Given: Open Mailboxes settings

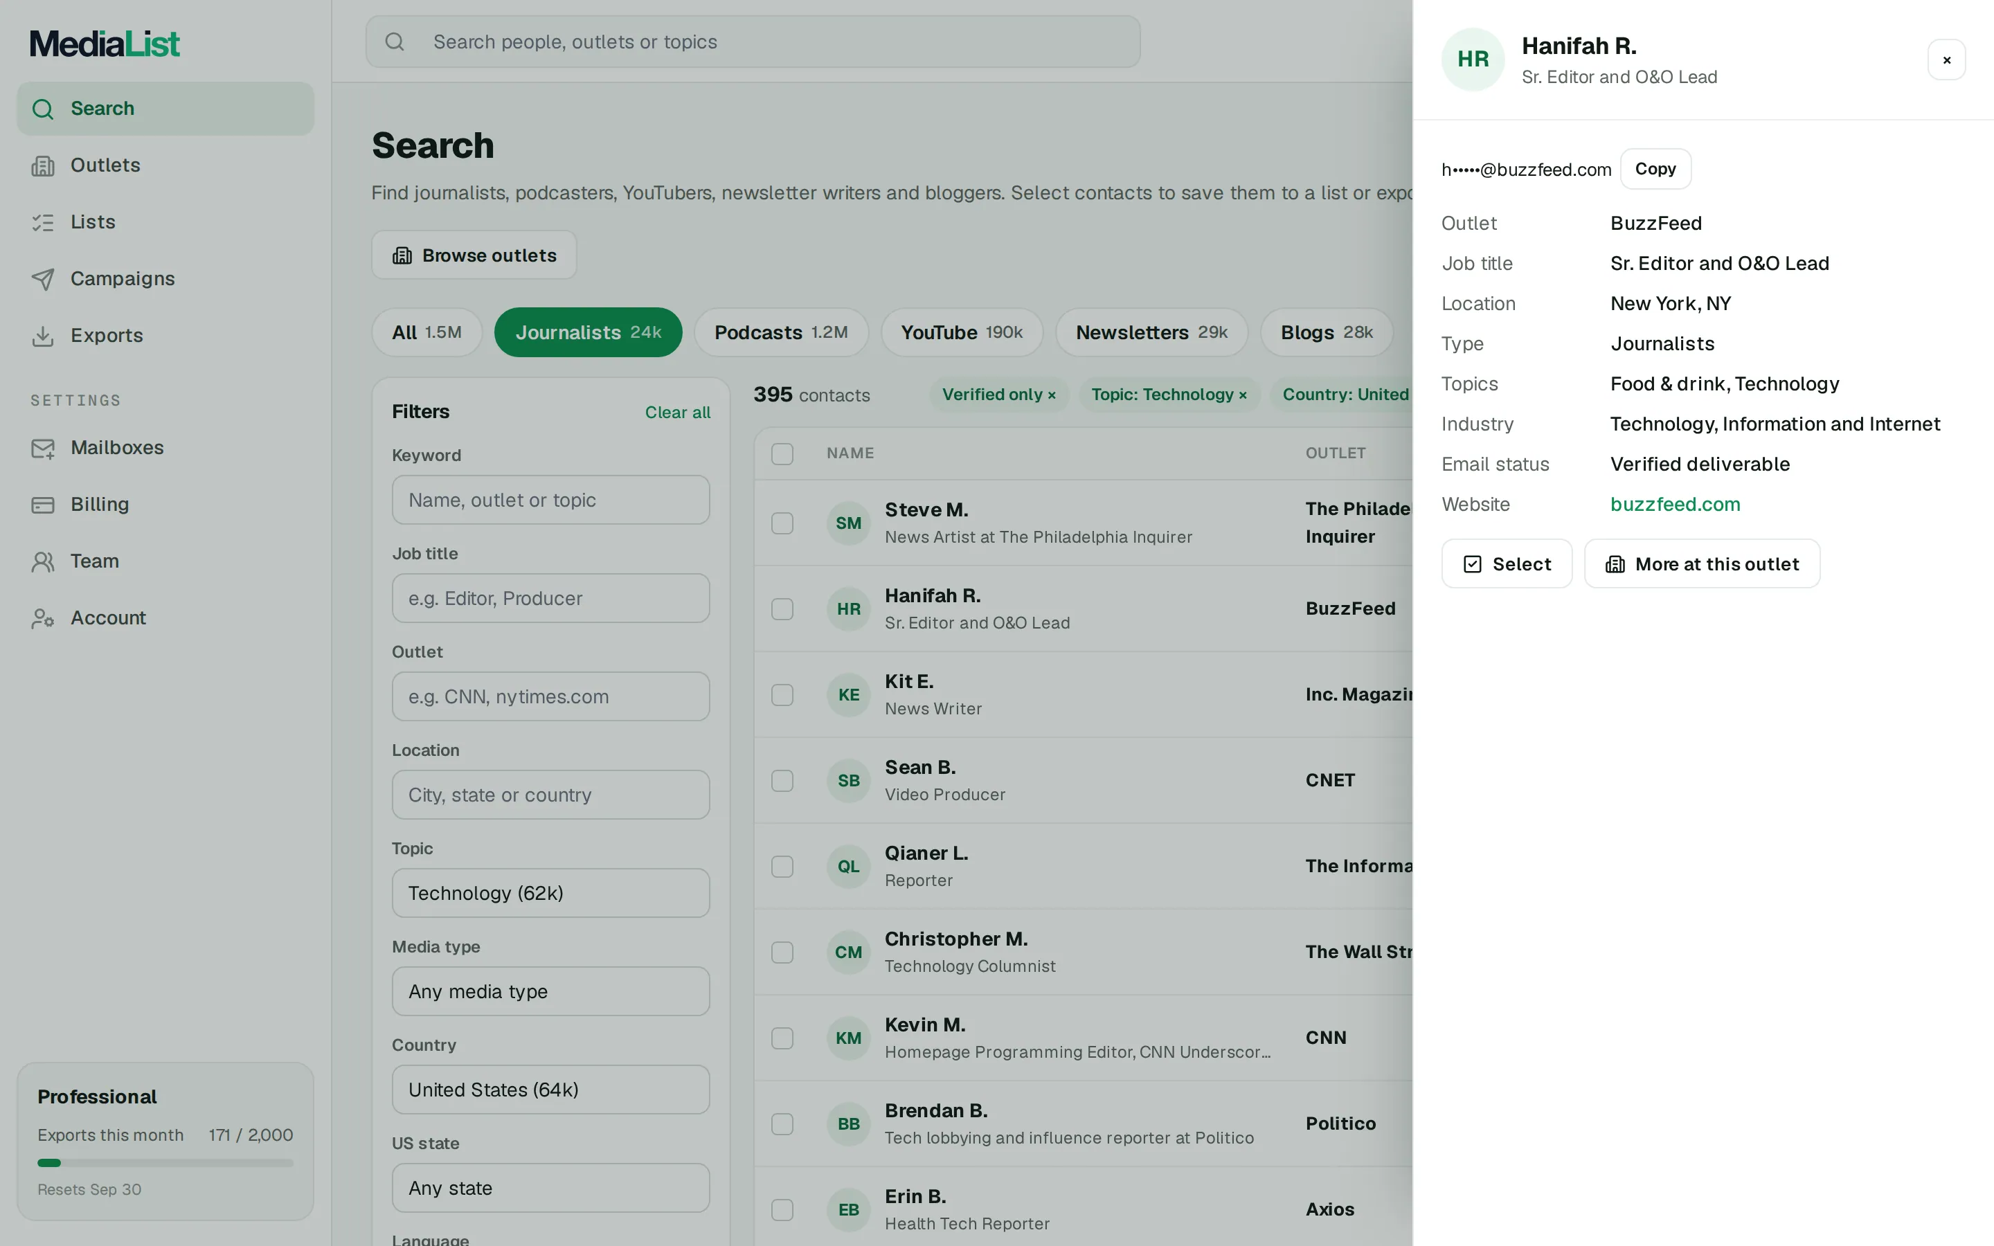Looking at the screenshot, I should point(165,447).
